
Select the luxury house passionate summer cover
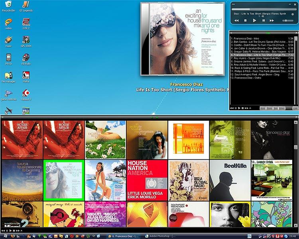22,180
